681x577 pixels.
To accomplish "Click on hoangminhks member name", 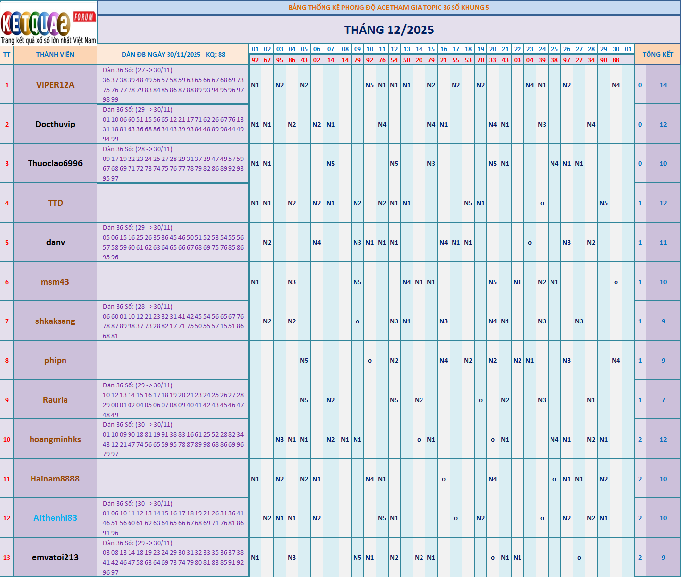I will tap(55, 439).
